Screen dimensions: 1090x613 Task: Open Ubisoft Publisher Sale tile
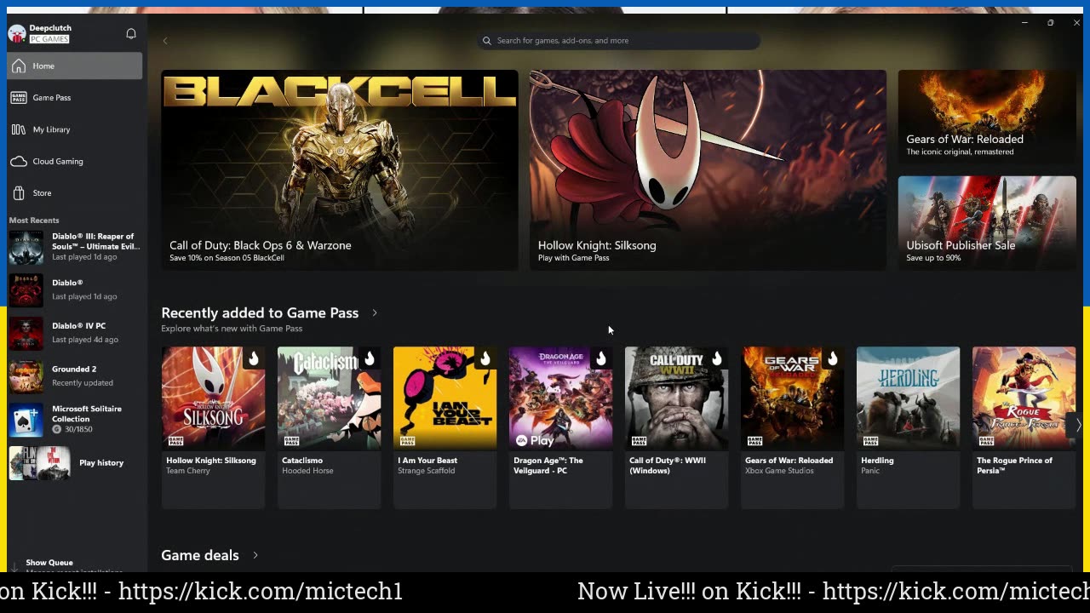click(x=987, y=223)
